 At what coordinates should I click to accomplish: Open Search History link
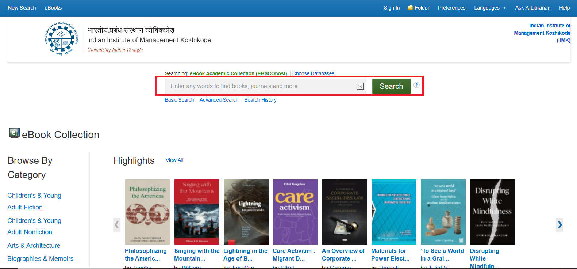pyautogui.click(x=260, y=100)
